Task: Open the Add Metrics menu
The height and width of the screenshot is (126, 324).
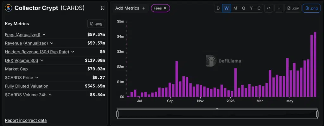Action: click(x=130, y=8)
